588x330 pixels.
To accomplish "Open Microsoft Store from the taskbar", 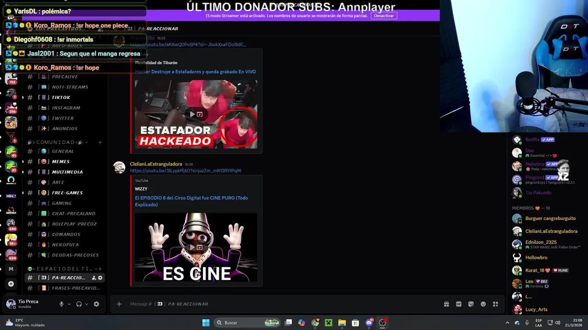I will (x=355, y=323).
